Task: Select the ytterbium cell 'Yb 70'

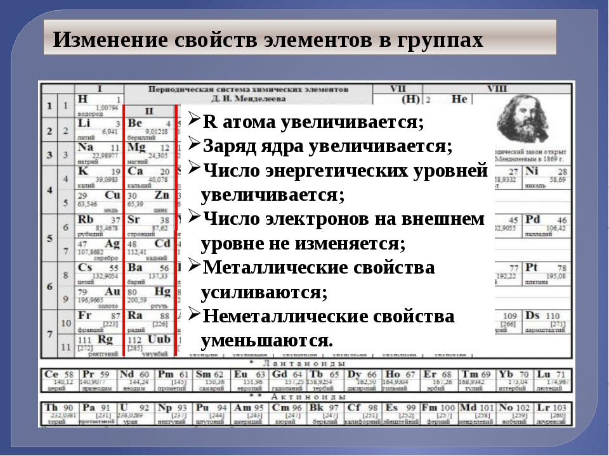Action: coord(515,380)
